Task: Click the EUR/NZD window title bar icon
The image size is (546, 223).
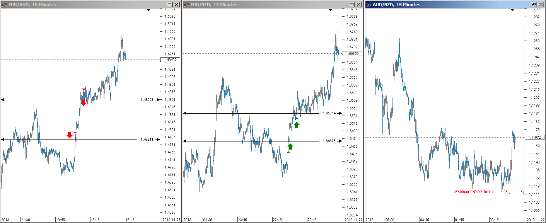Action: point(186,5)
